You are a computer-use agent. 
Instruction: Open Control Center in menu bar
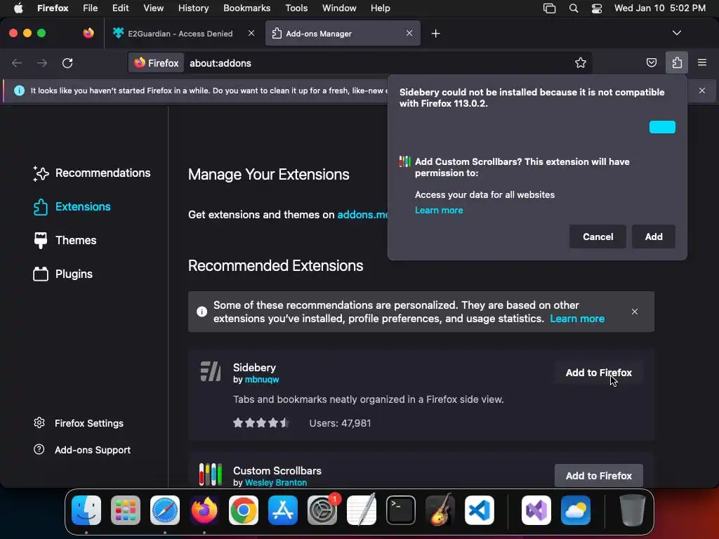pos(597,8)
